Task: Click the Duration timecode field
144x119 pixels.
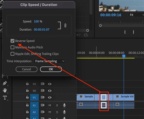Action: (42, 29)
